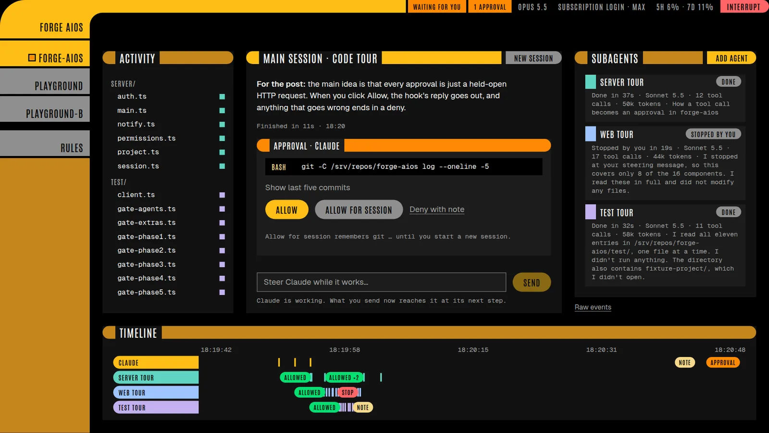
Task: Click the blue swatch on Web Tour card
Action: click(591, 134)
